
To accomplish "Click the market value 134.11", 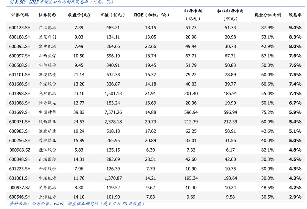I will (113, 37).
